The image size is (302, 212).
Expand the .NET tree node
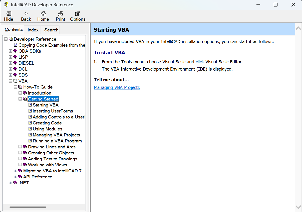coord(11,183)
